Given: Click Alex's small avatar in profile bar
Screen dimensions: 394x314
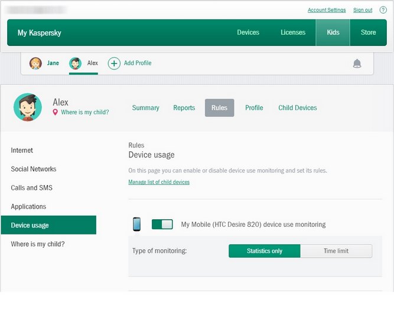Looking at the screenshot, I should (76, 63).
